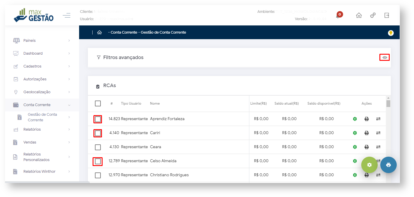This screenshot has width=414, height=197.
Task: Collapse sidebar with hamburger menu icon
Action: pos(67,15)
